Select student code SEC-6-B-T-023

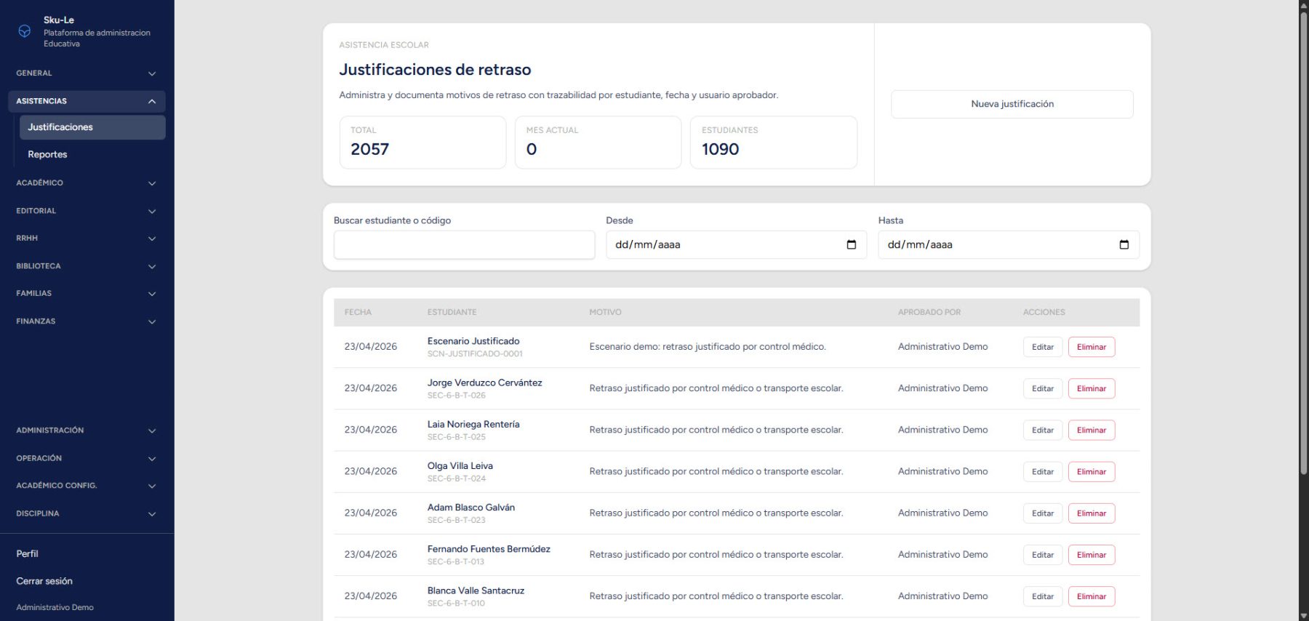pos(456,520)
